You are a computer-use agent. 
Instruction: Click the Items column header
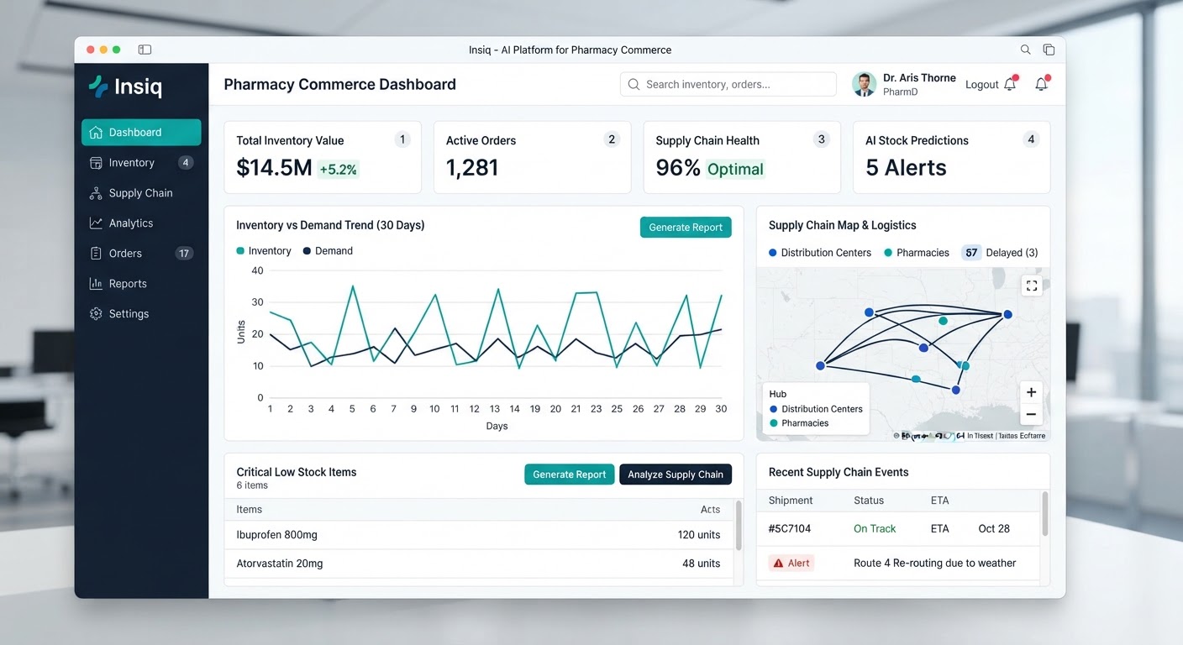(250, 510)
